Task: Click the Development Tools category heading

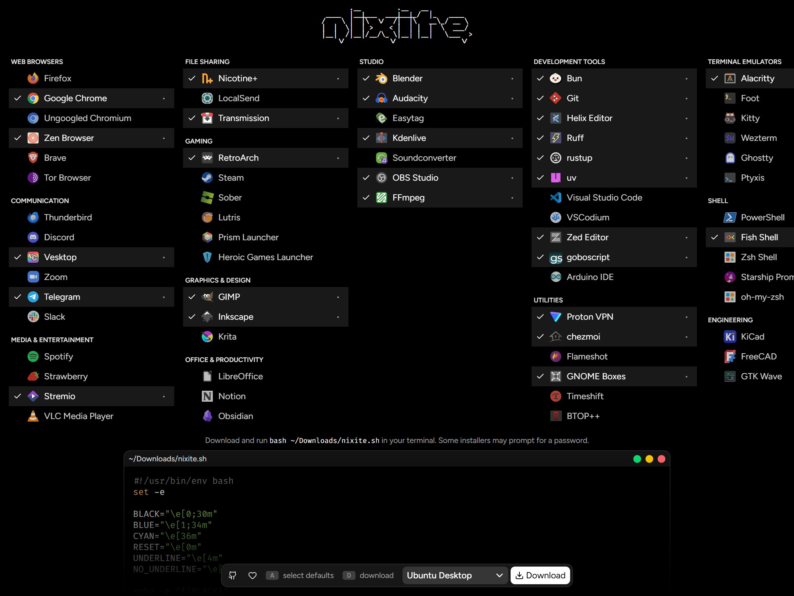Action: [569, 62]
